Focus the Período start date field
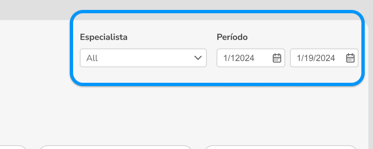 tap(251, 58)
